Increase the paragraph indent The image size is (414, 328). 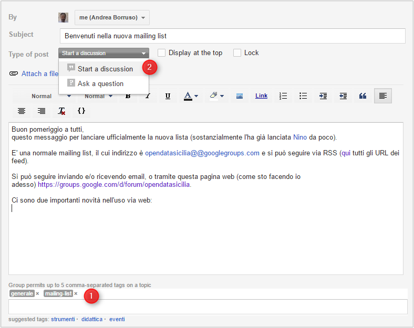[323, 96]
